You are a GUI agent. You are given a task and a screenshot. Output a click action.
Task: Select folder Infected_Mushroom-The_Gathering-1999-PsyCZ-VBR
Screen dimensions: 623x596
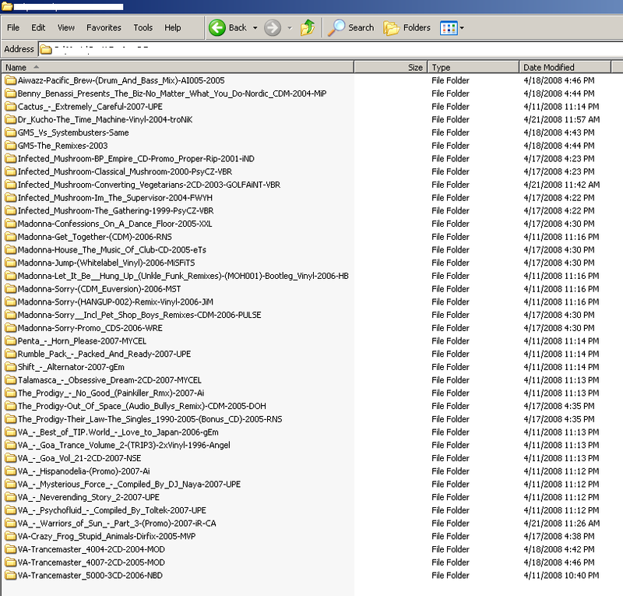click(x=115, y=210)
